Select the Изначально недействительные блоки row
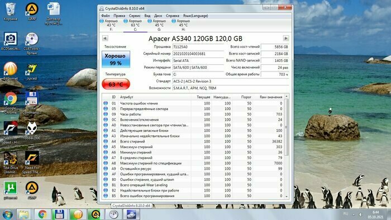Image resolution: width=391 pixels, height=220 pixels. [x=193, y=136]
